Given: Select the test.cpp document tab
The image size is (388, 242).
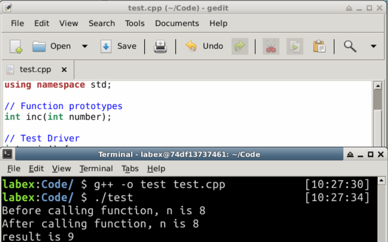Looking at the screenshot, I should (35, 70).
